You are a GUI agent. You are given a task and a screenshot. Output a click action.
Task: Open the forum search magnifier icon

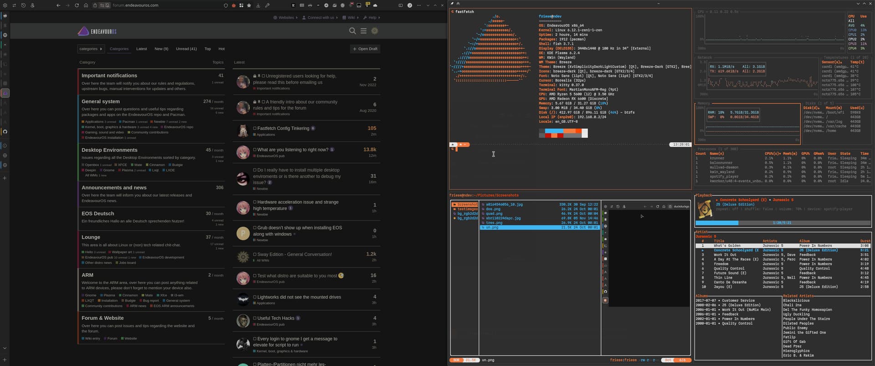pos(352,31)
